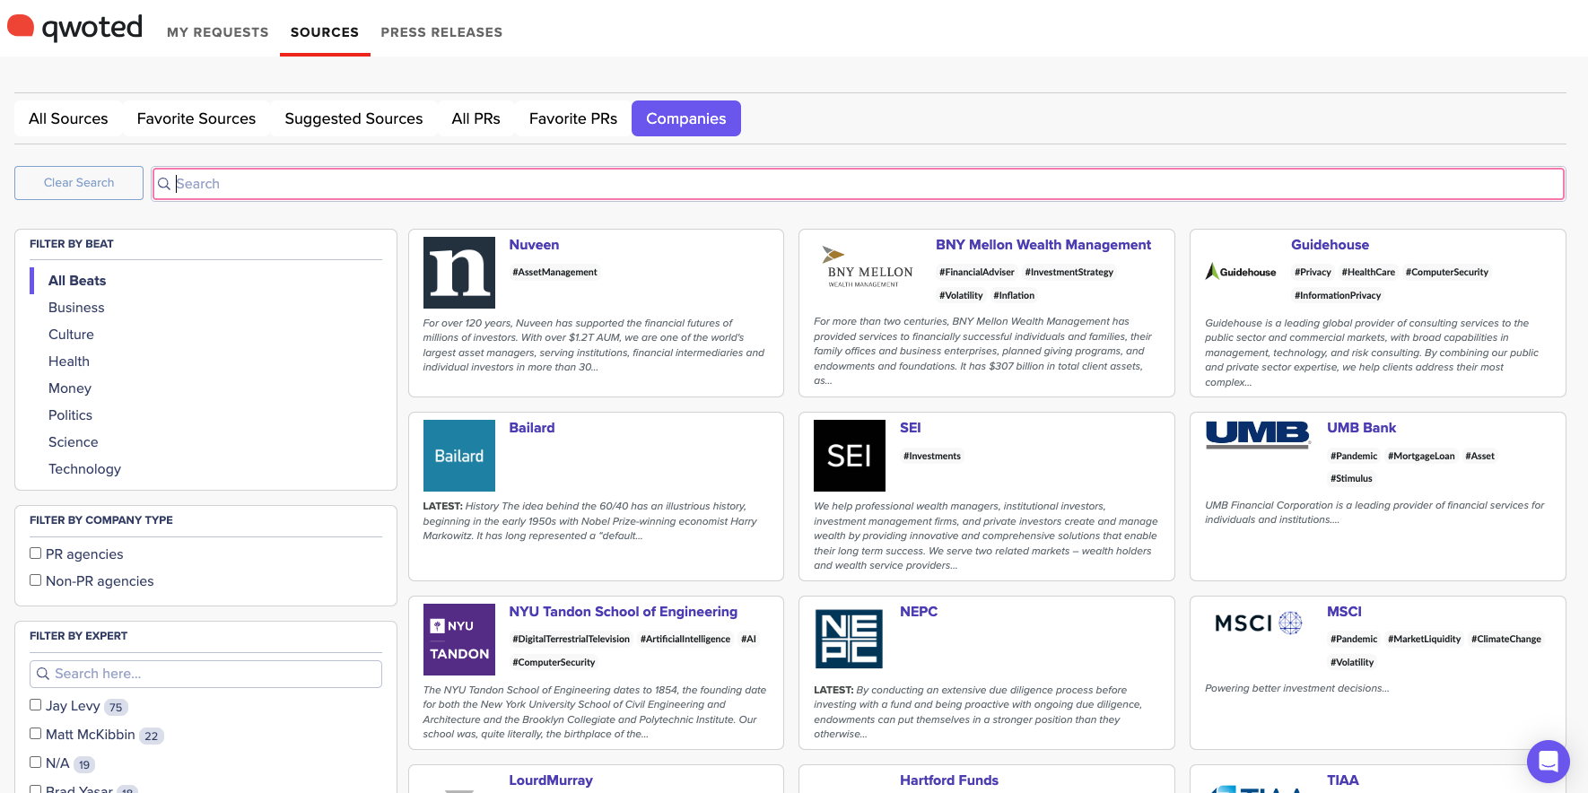Viewport: 1588px width, 793px height.
Task: Filter by the Health beat
Action: pyautogui.click(x=69, y=362)
